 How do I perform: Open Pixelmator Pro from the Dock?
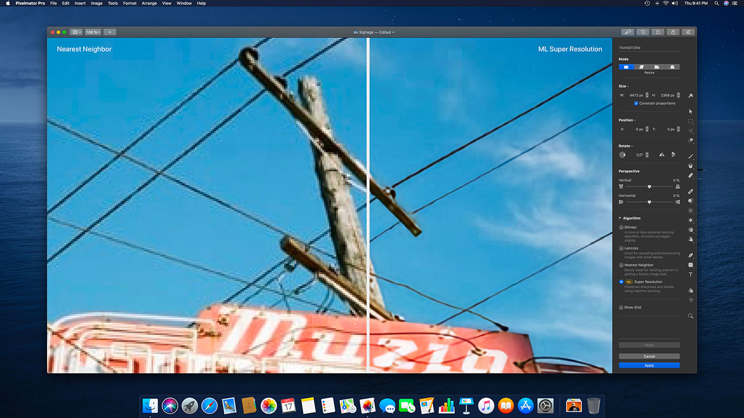[368, 406]
